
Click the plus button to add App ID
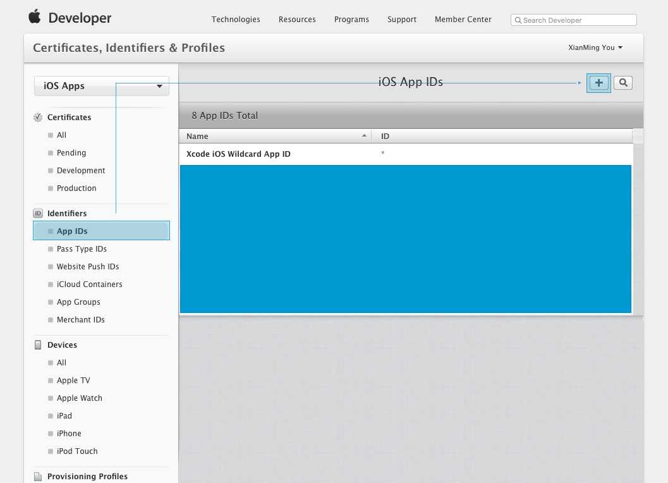point(598,83)
